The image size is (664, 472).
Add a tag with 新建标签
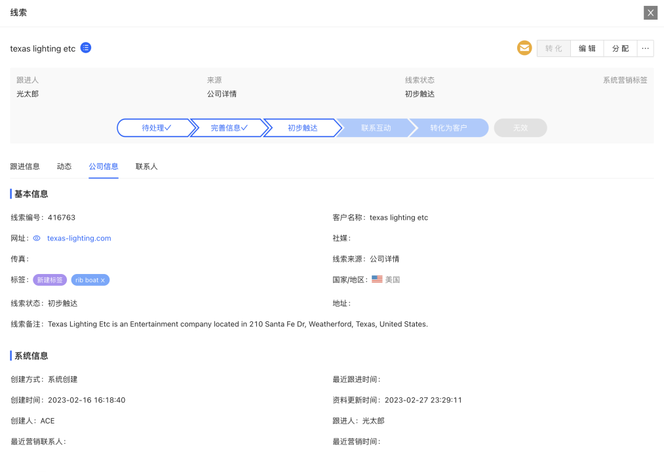(50, 280)
